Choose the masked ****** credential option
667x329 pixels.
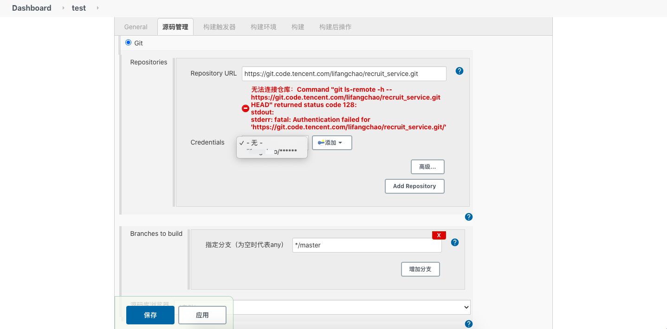[x=272, y=152]
